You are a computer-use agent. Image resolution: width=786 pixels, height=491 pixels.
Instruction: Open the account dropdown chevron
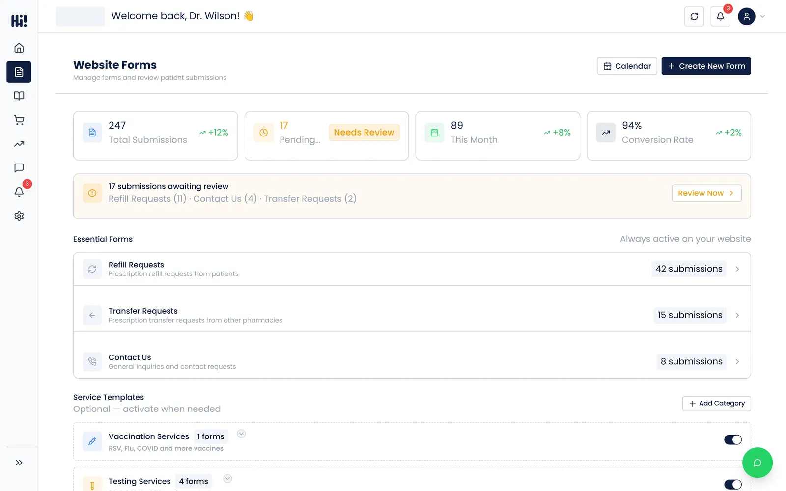762,16
